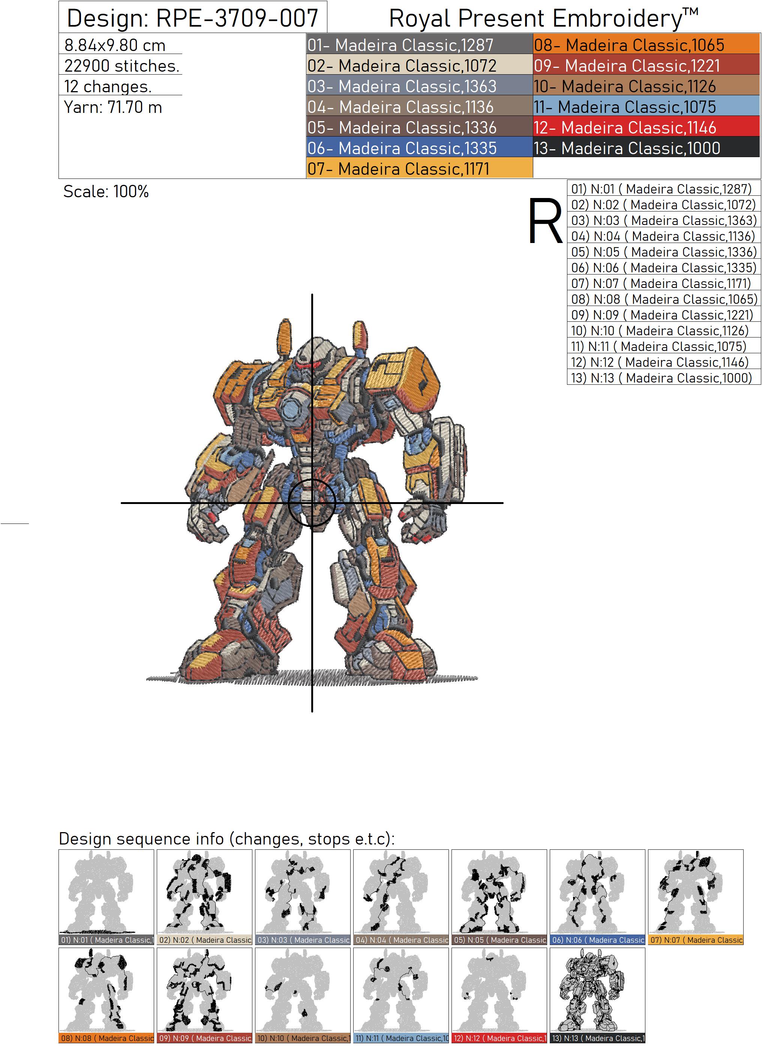
Task: Click list row 09) N:09 Madeira Classic,1221
Action: (664, 314)
